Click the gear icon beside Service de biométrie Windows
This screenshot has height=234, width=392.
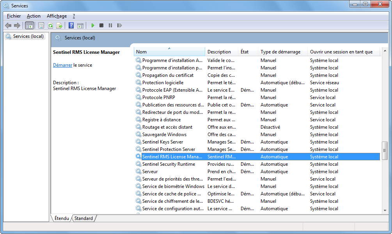point(138,186)
